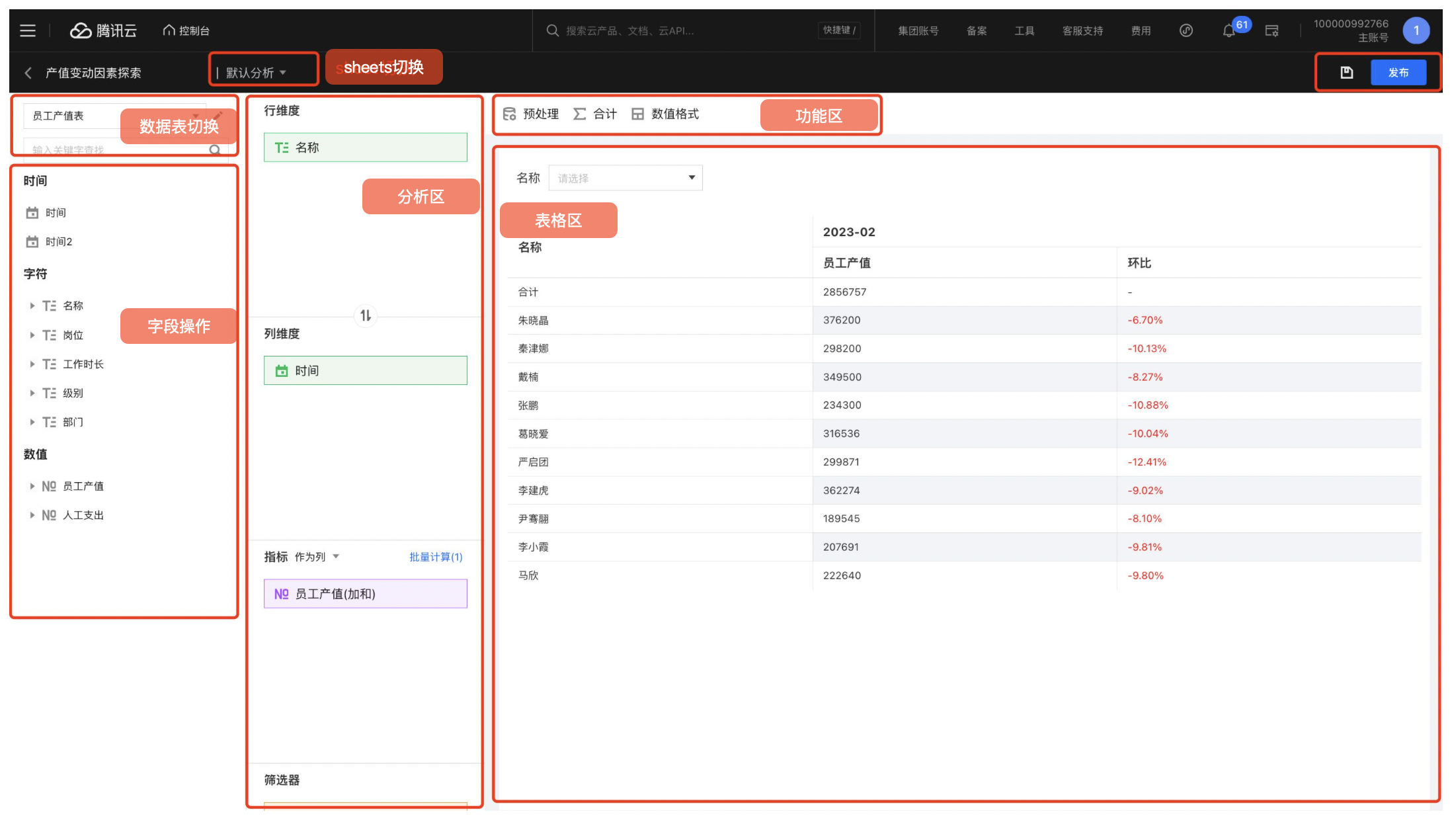Click the user avatar icon
The width and height of the screenshot is (1452, 824).
1416,30
